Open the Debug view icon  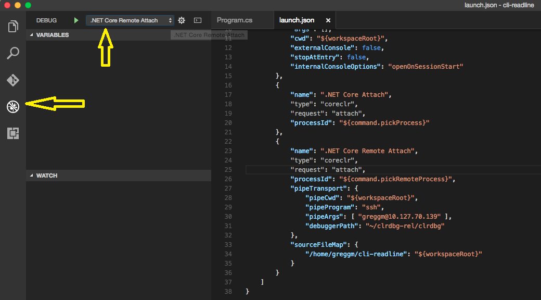[x=13, y=106]
